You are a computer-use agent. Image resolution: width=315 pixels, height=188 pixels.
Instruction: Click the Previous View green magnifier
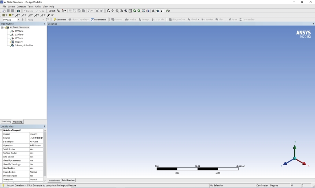pyautogui.click(x=134, y=11)
